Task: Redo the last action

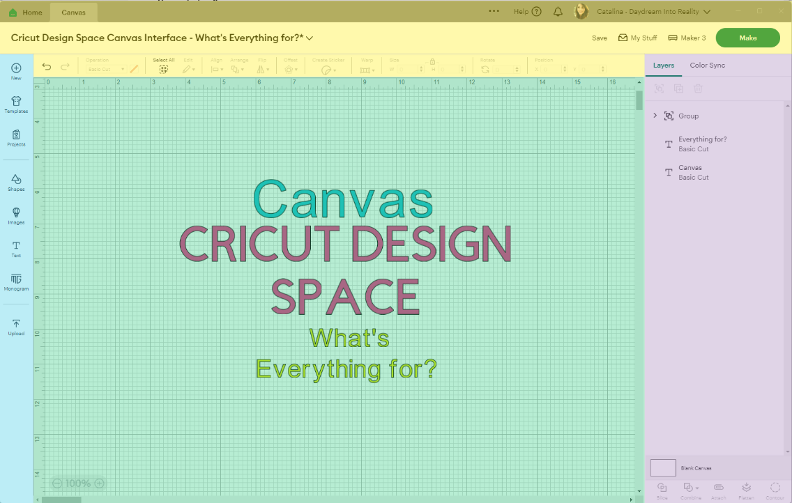Action: 65,67
